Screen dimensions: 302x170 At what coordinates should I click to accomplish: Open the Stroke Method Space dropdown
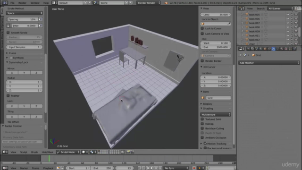pyautogui.click(x=24, y=13)
